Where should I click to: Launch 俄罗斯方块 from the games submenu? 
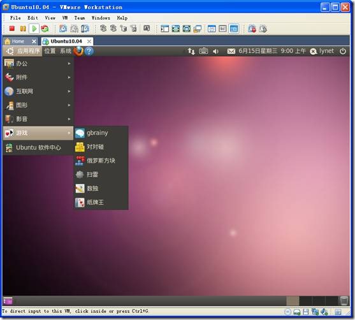coord(101,161)
